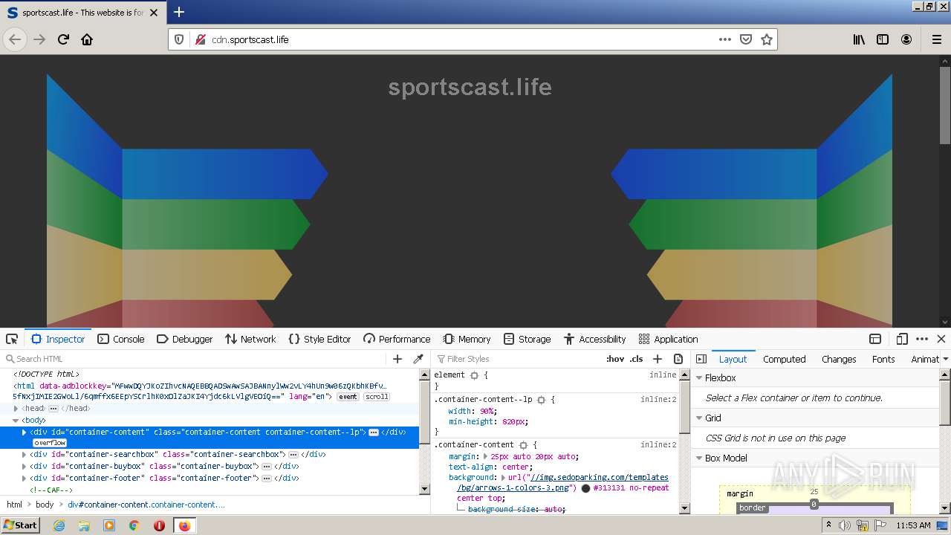This screenshot has height=535, width=951.
Task: Create a new node in HTML tree
Action: (397, 359)
